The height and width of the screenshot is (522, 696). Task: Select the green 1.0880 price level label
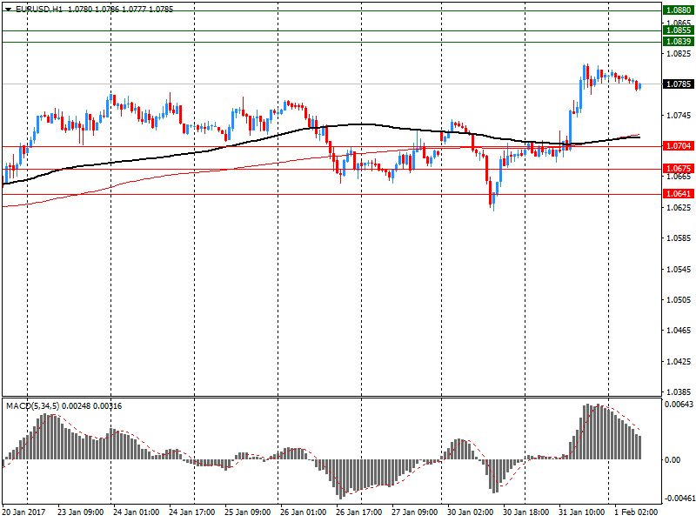pos(679,10)
